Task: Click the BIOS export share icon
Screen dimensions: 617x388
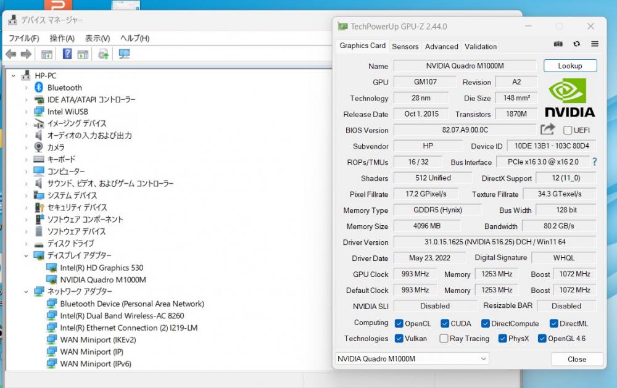Action: point(547,129)
